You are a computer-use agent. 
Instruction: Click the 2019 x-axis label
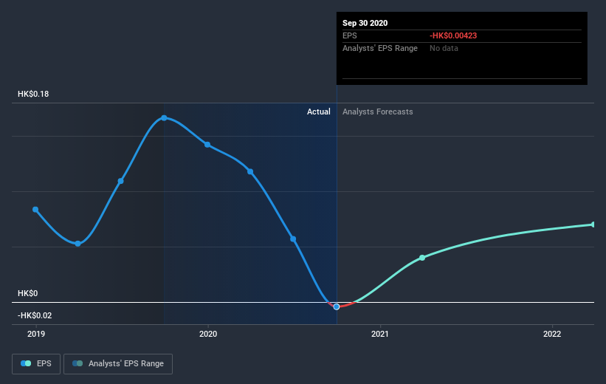tap(36, 334)
